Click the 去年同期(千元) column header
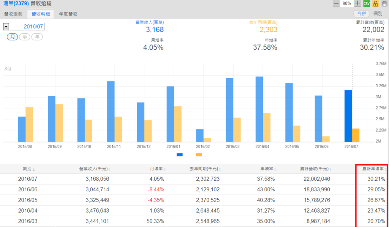Viewport: 389px width, 227px height. (204, 169)
